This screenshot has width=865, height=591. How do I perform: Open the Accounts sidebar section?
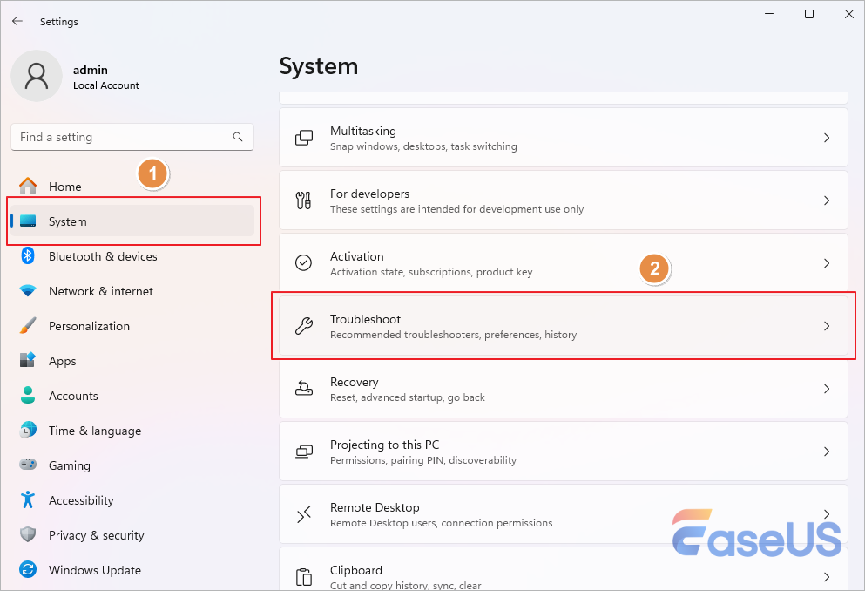click(73, 396)
